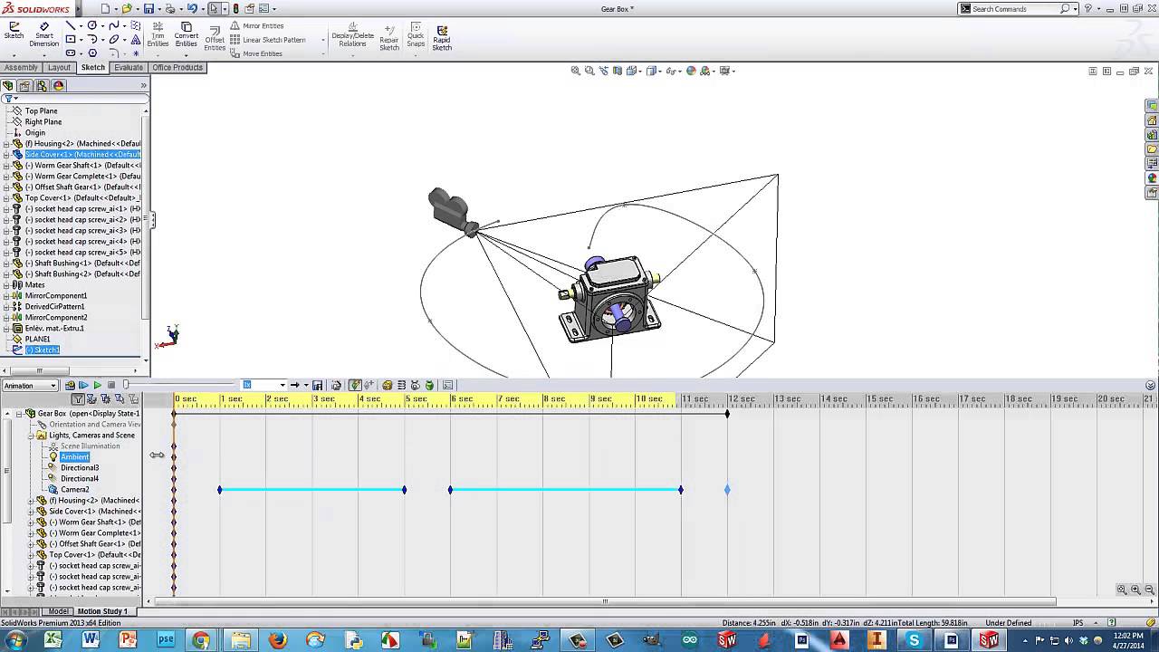Click the Trim Entities tool
The height and width of the screenshot is (652, 1159).
(x=158, y=34)
